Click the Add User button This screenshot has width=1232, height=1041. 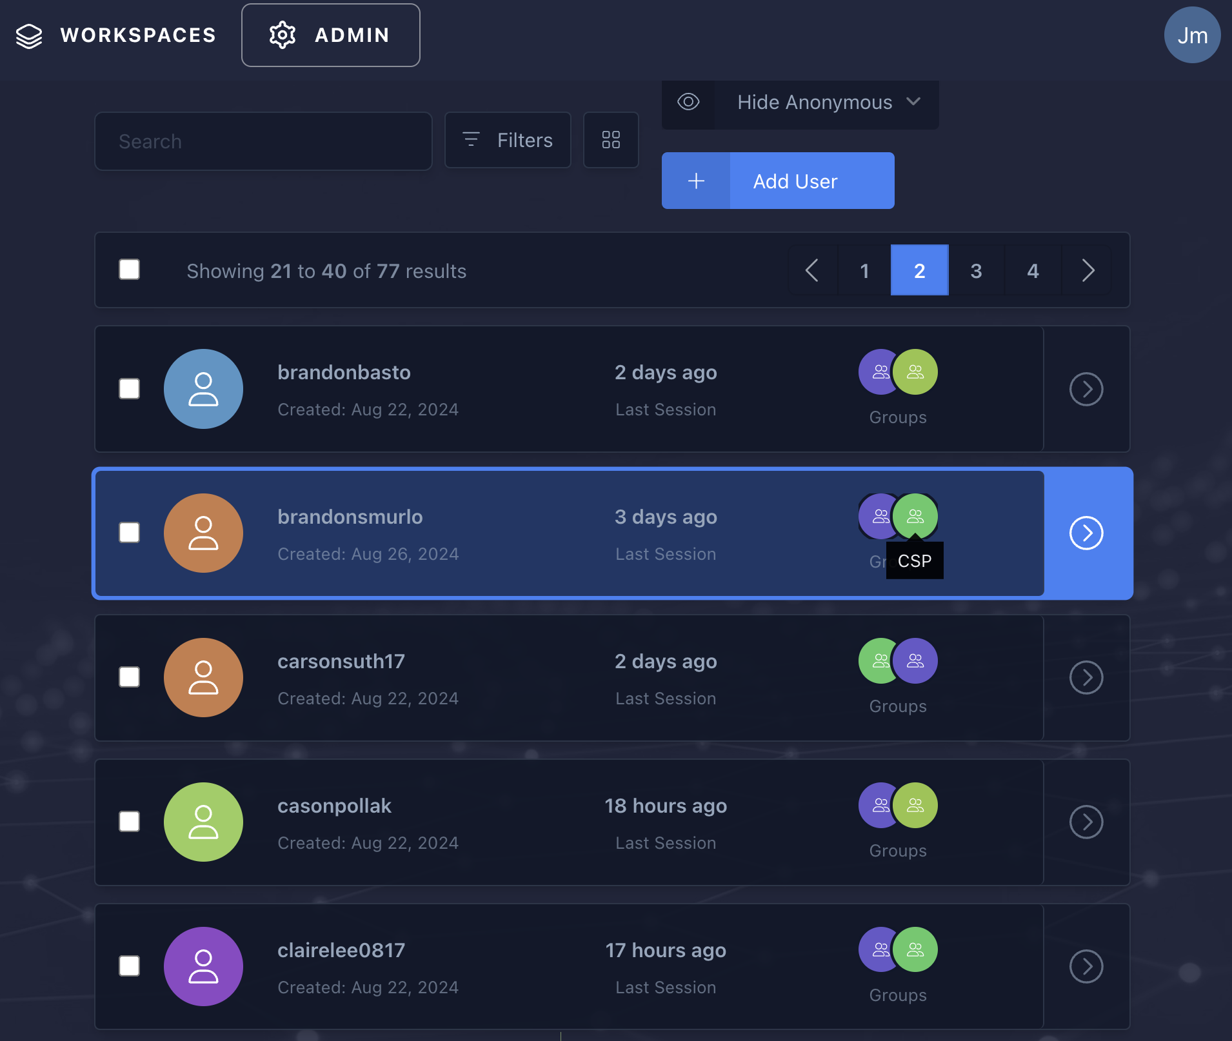pos(794,181)
